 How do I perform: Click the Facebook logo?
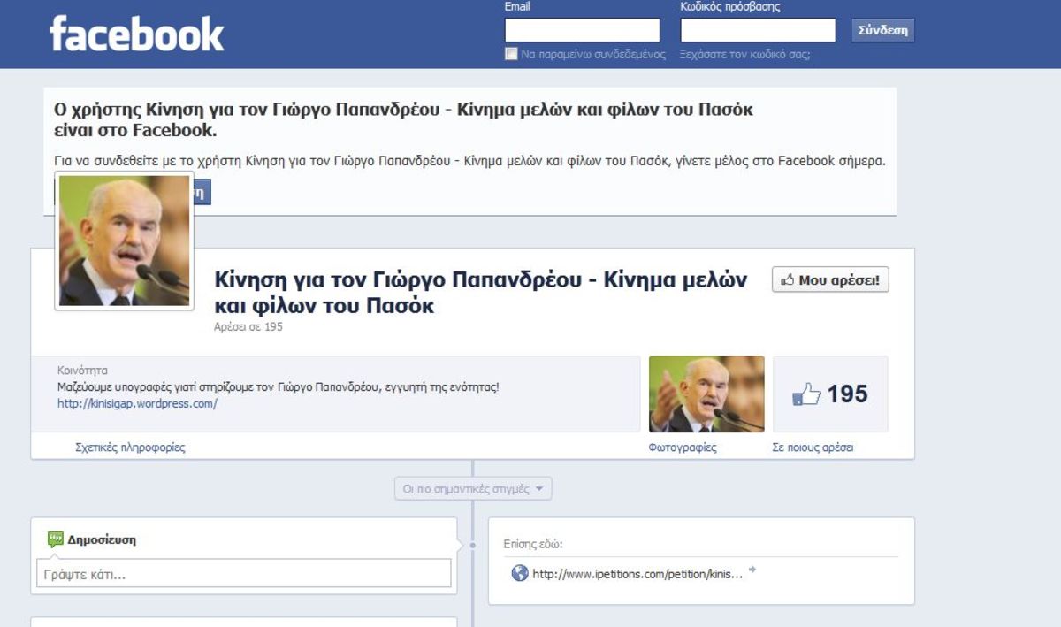click(x=137, y=33)
